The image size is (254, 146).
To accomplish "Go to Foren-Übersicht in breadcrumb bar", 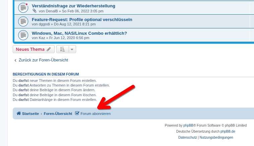I will 58,114.
